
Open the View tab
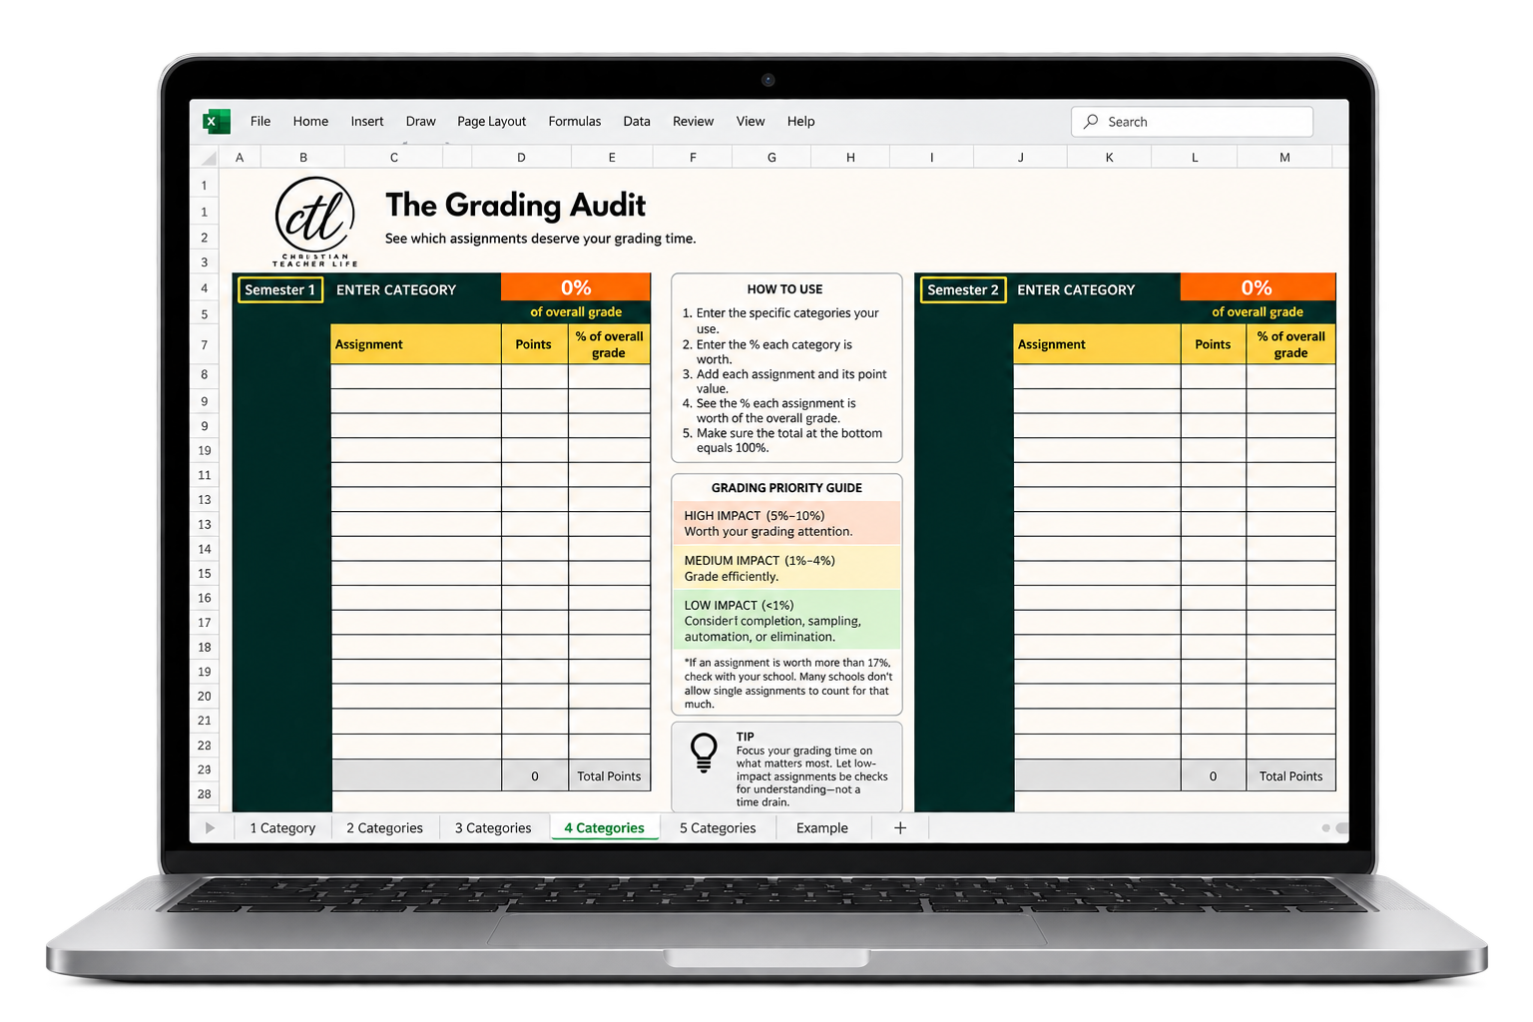click(751, 122)
